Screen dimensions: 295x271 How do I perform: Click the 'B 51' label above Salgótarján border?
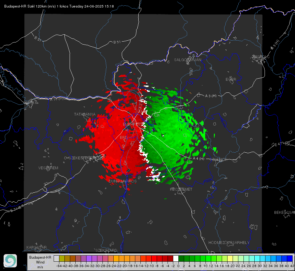pos(117,42)
